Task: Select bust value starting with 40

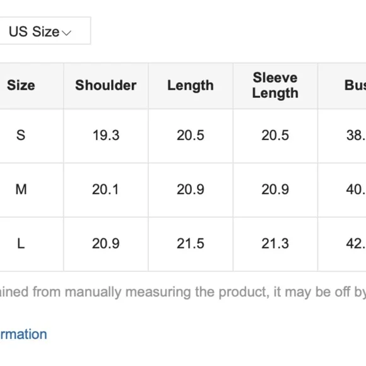Action: coord(356,189)
